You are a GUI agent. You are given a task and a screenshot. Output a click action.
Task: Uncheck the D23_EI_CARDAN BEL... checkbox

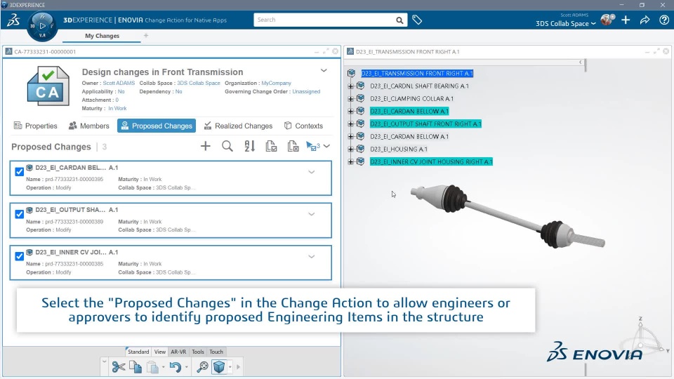pos(20,172)
